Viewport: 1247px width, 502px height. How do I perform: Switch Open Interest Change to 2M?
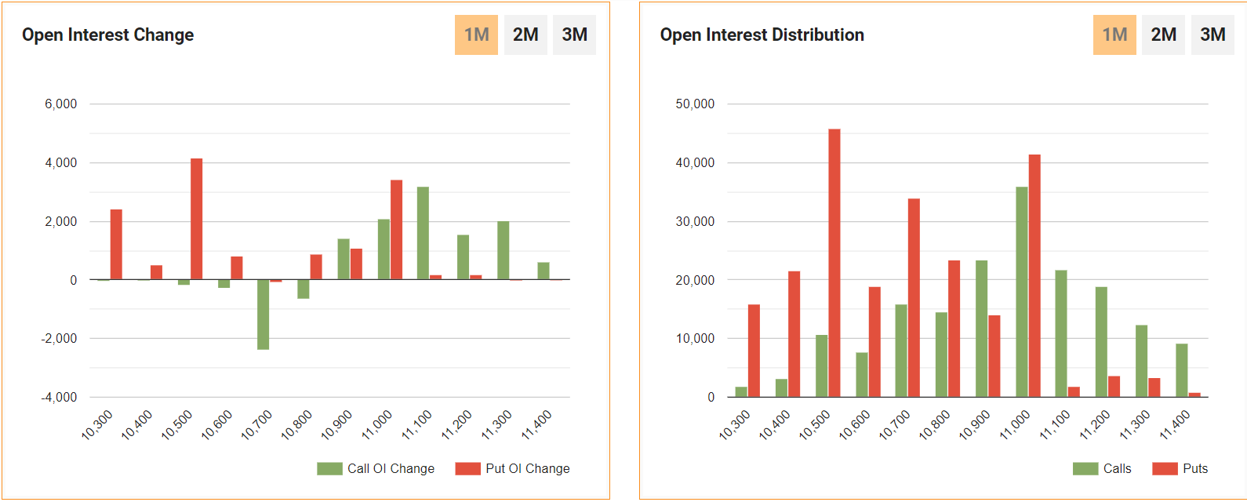(525, 35)
